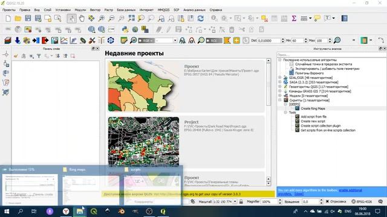Click the Zoom In magnifier tool

point(102,19)
